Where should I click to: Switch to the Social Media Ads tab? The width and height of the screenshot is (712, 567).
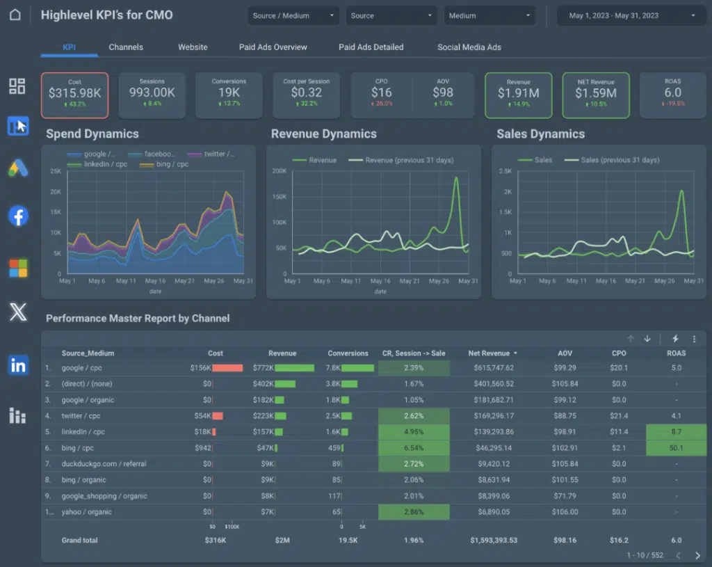469,47
